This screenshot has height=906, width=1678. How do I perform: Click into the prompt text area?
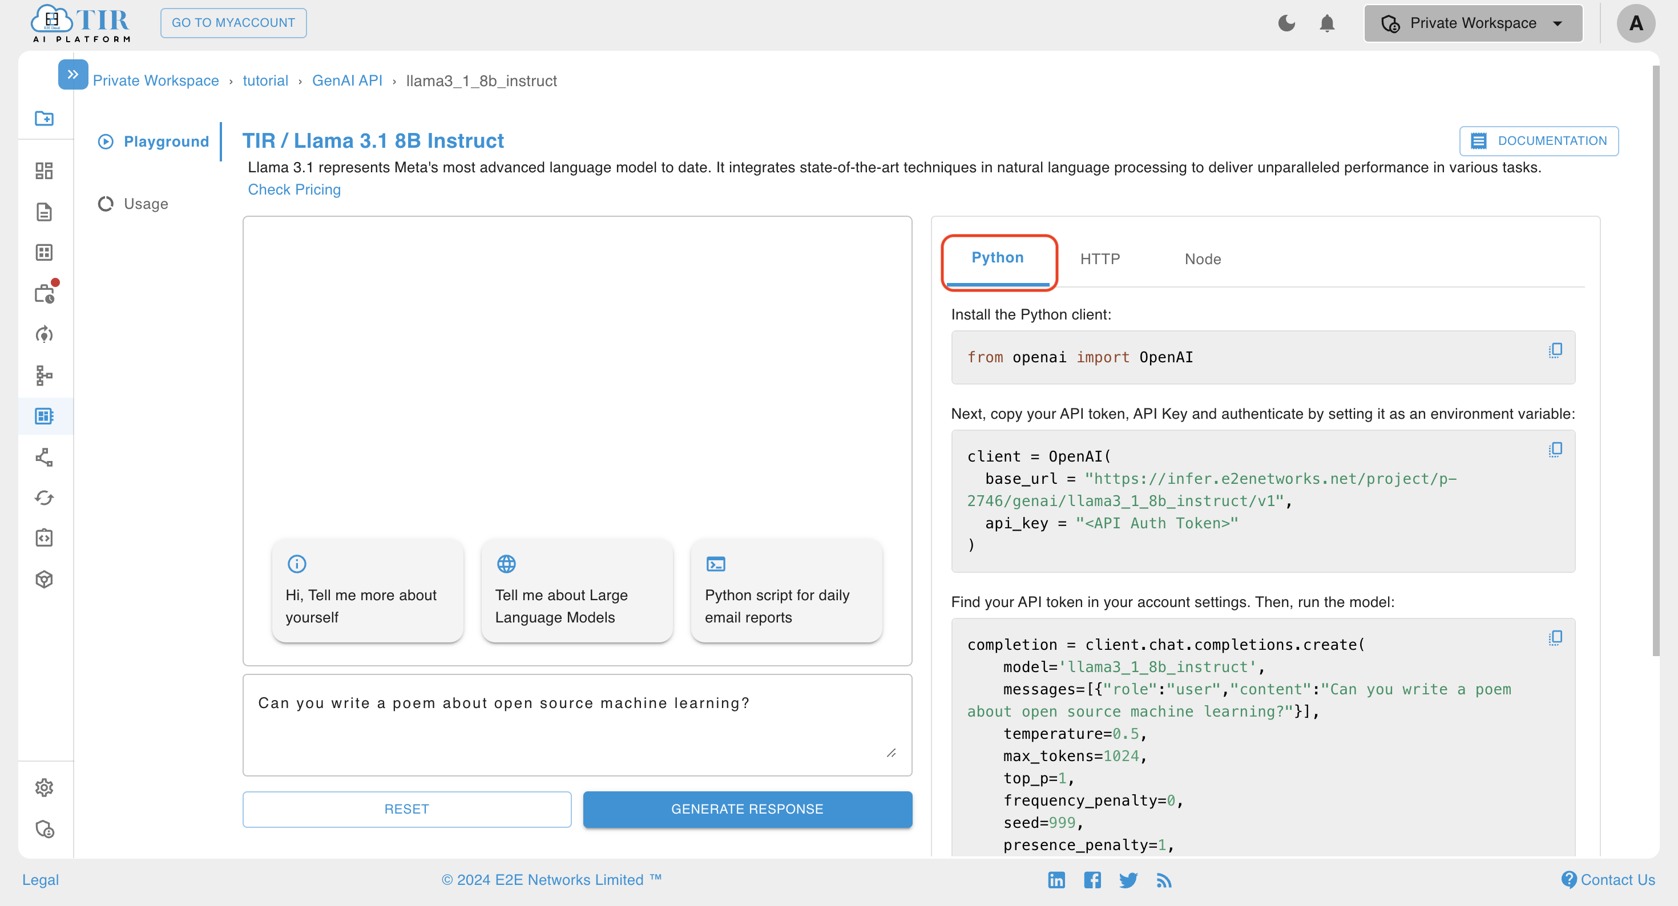[x=577, y=724]
